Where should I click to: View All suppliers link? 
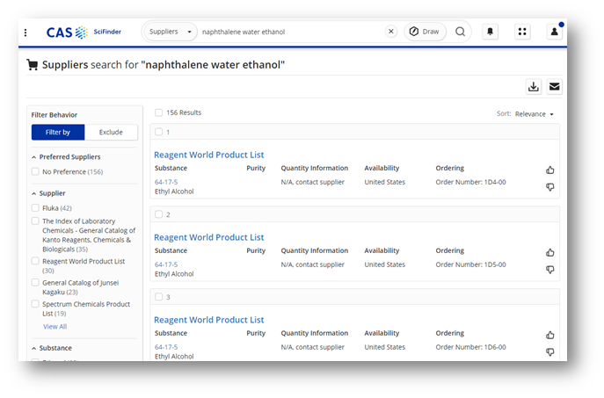click(x=55, y=327)
